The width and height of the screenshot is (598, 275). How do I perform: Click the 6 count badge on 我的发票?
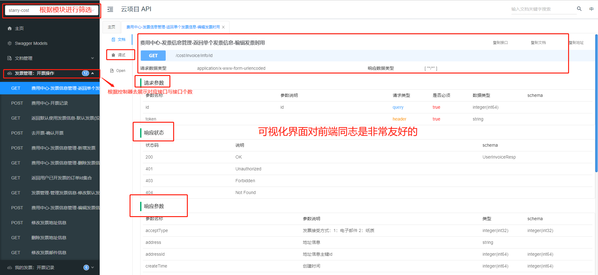[x=86, y=268]
